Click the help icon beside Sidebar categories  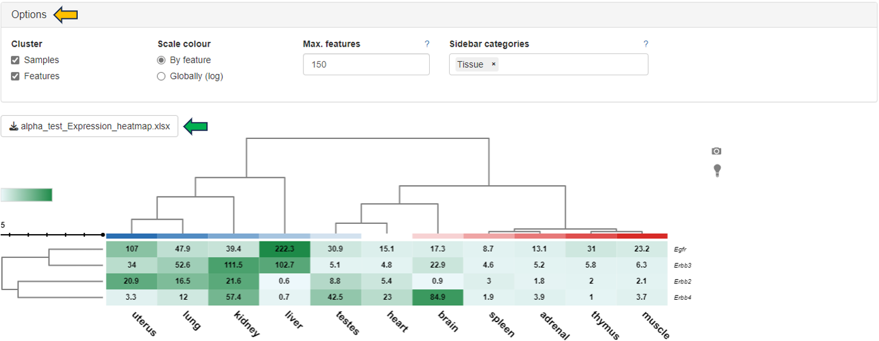(x=645, y=44)
